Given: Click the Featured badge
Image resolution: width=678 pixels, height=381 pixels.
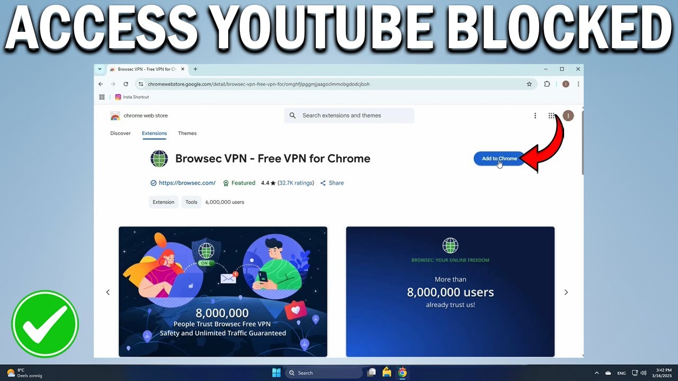Looking at the screenshot, I should click(x=239, y=183).
